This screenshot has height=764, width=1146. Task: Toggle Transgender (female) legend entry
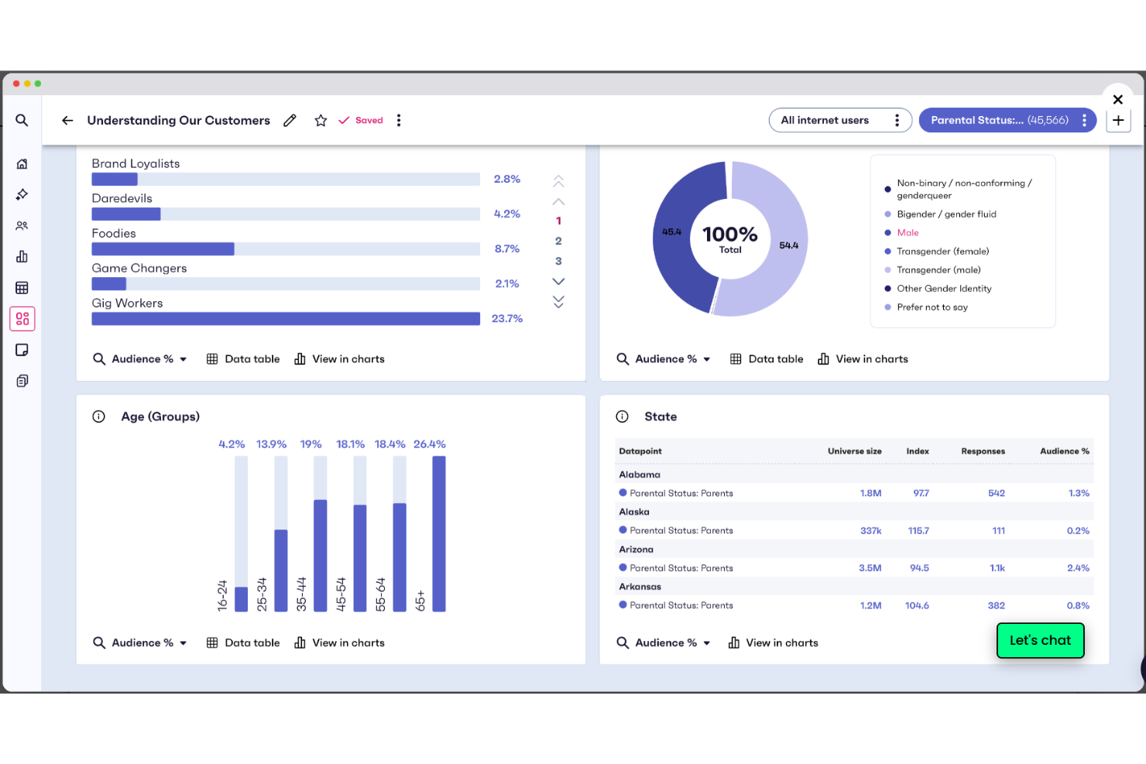click(x=937, y=252)
